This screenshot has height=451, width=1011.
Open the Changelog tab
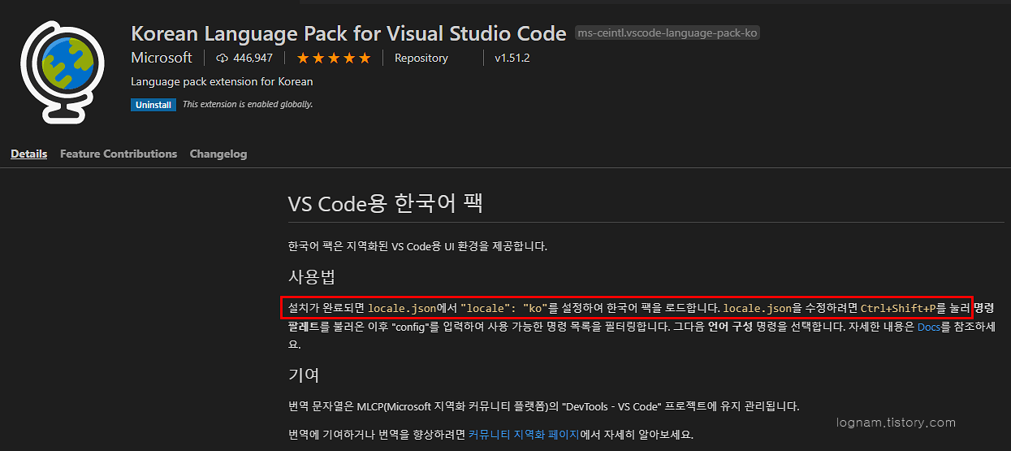point(218,154)
